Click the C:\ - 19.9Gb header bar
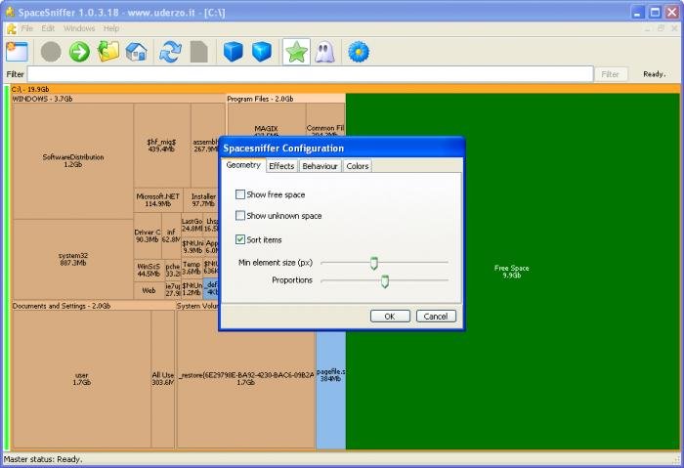684x468 pixels. coord(345,89)
